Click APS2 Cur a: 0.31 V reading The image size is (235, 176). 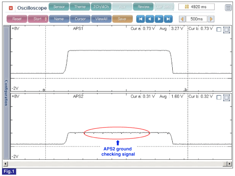[142, 97]
